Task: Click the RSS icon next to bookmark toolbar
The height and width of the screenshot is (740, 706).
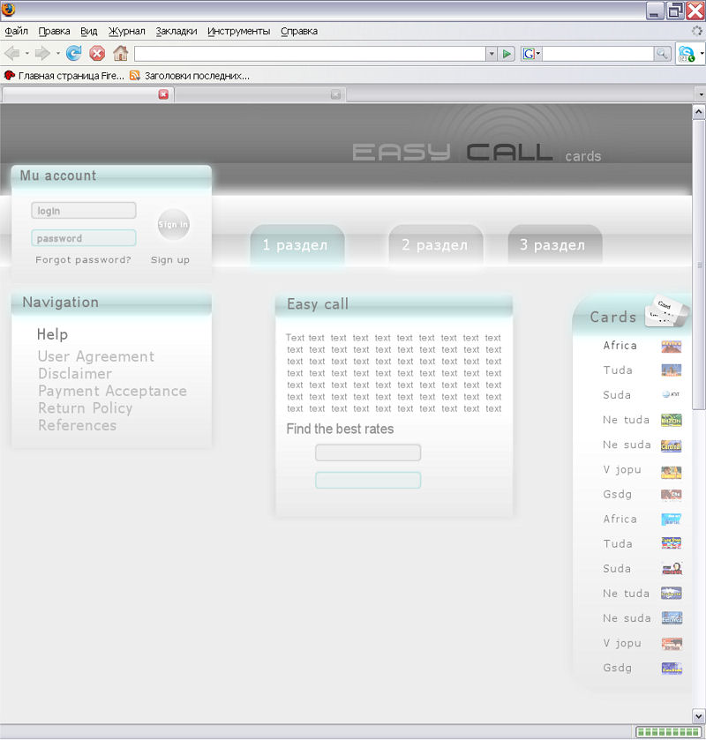Action: (x=134, y=76)
